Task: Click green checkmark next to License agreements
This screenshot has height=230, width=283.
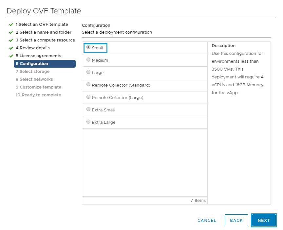Action: point(11,56)
